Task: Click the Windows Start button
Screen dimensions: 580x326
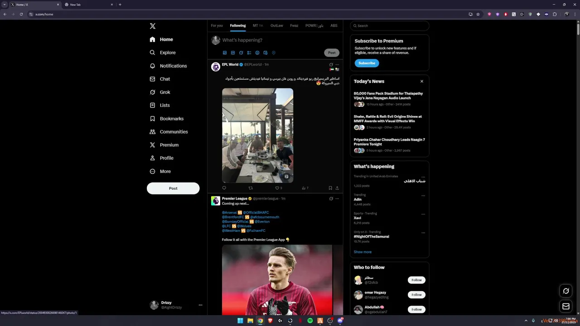Action: tap(240, 321)
